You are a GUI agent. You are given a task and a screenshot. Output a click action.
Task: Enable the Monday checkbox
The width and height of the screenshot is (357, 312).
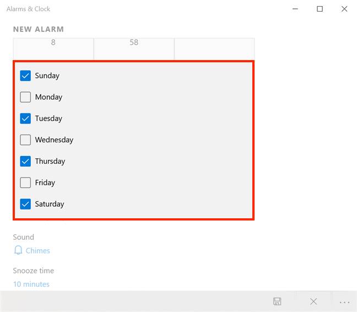click(x=25, y=97)
